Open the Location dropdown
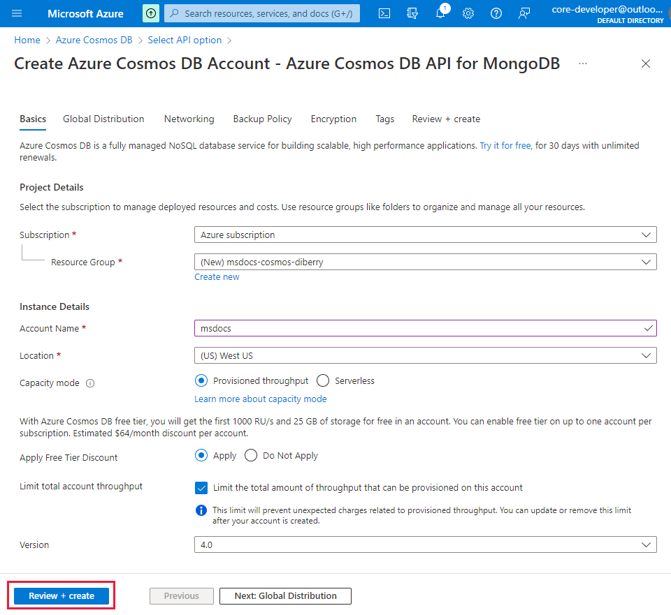 425,356
